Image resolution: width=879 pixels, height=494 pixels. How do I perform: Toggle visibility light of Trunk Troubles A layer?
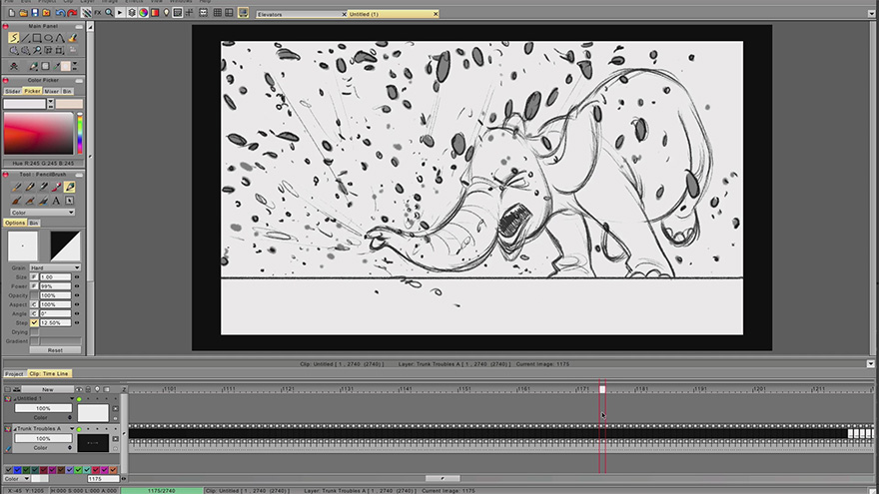pyautogui.click(x=79, y=429)
